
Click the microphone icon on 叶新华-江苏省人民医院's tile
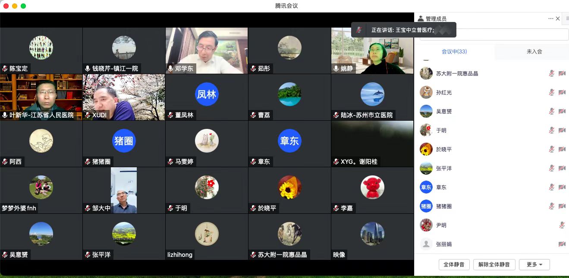coord(5,115)
